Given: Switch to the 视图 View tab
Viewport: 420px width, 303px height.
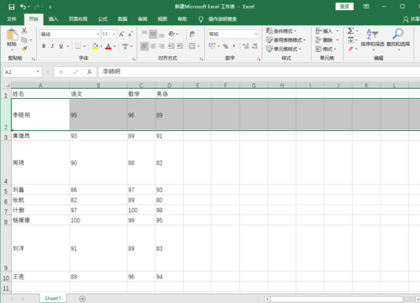Looking at the screenshot, I should (x=162, y=19).
